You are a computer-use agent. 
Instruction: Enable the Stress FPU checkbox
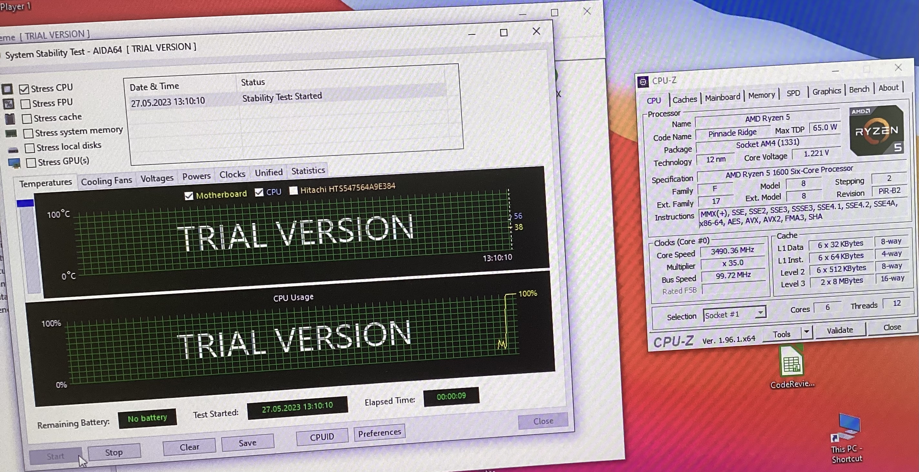pos(25,104)
